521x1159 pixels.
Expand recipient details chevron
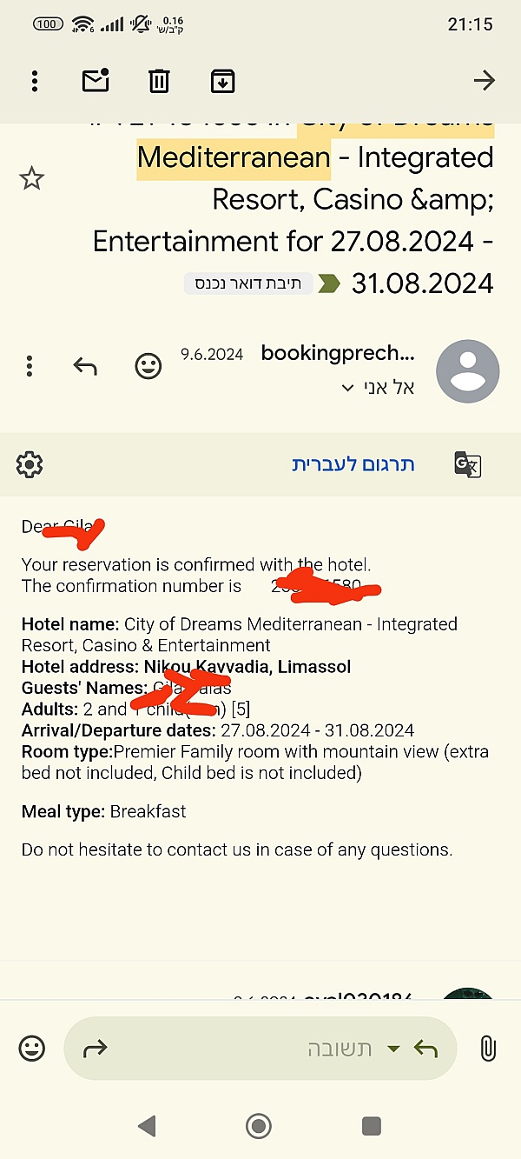[348, 388]
